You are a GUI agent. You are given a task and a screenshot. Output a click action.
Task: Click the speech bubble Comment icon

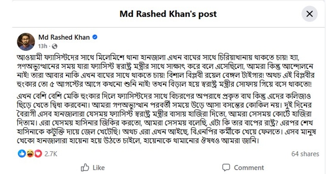226,167
